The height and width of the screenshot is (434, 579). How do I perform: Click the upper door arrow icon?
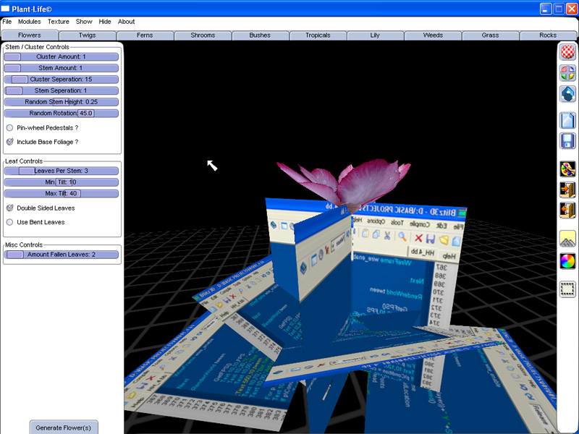tap(567, 190)
